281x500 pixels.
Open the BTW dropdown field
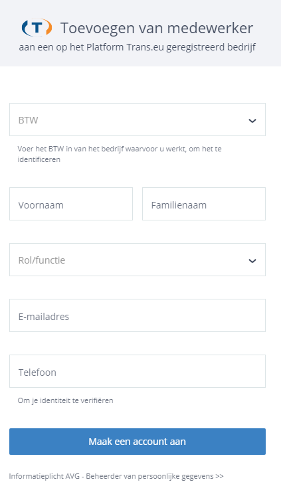tap(138, 120)
